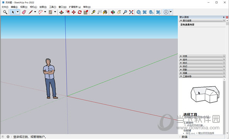The image size is (229, 139).
Task: Open the Shapes tool dropdown arrow
Action: click(x=55, y=12)
